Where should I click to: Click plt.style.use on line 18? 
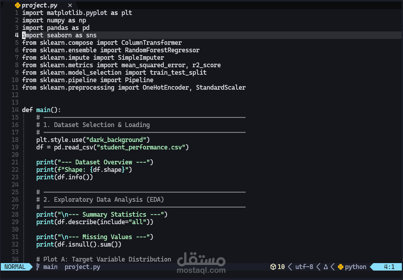click(60, 140)
